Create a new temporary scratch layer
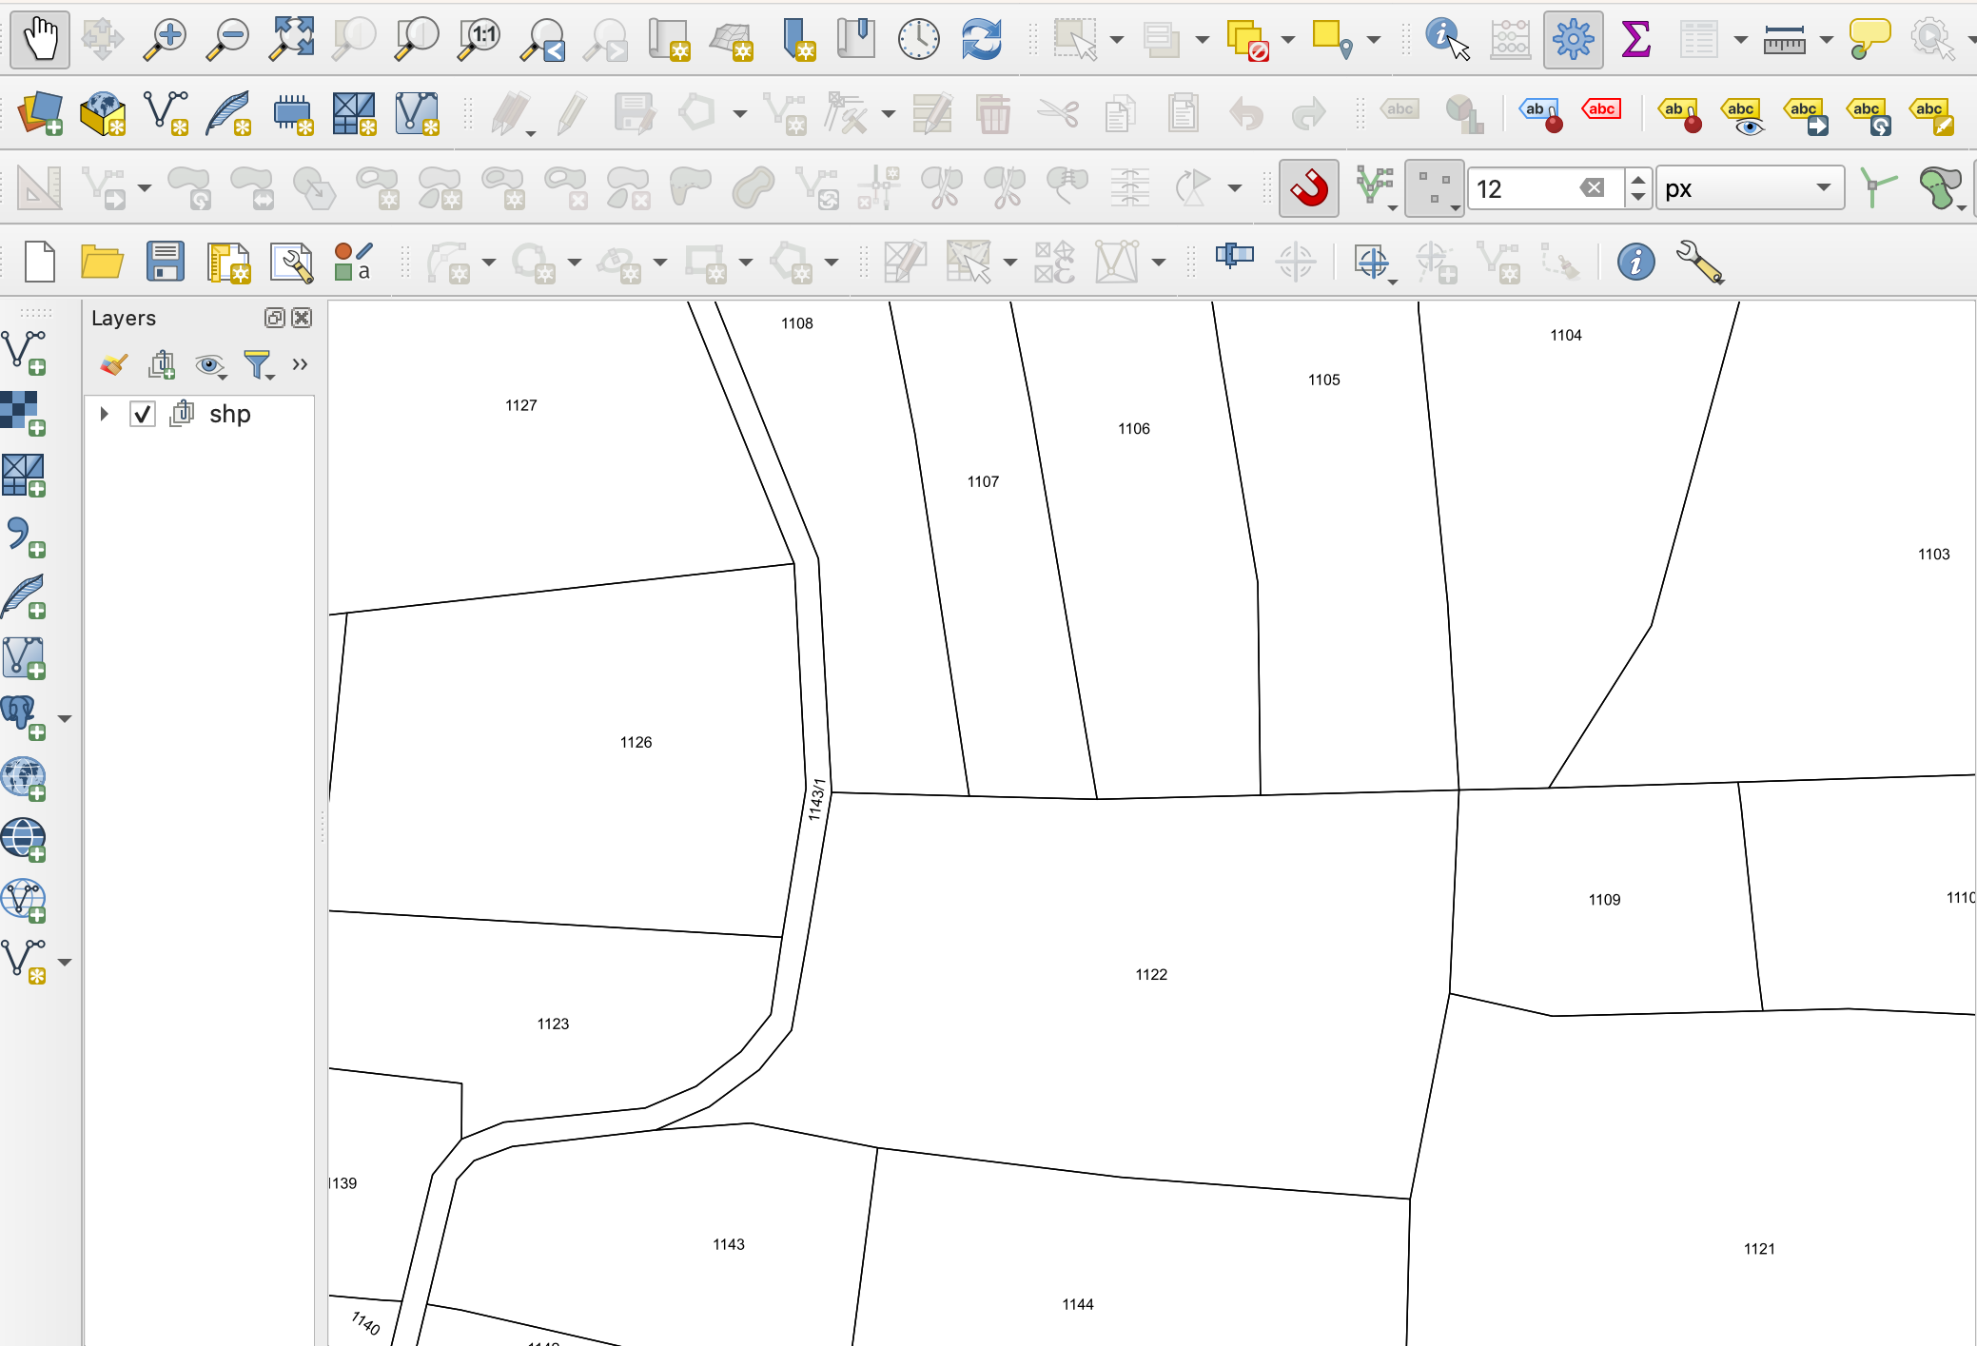This screenshot has height=1346, width=1977. (x=291, y=113)
